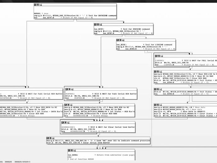The image size is (217, 163).
Task: Select the N icon on loc_821F block
Action: point(98,25)
